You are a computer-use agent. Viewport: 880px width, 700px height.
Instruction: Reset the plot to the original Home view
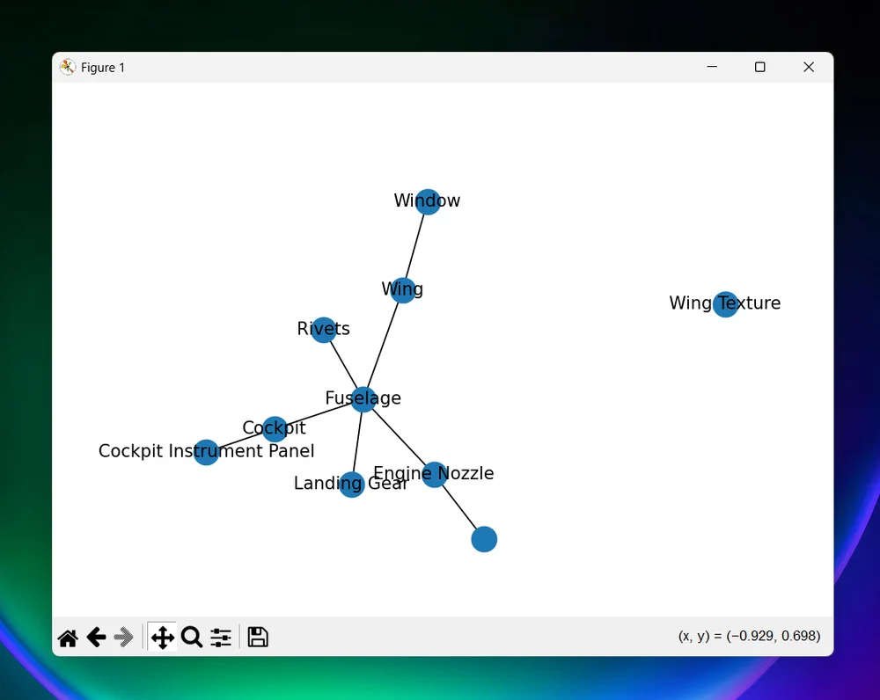(68, 638)
